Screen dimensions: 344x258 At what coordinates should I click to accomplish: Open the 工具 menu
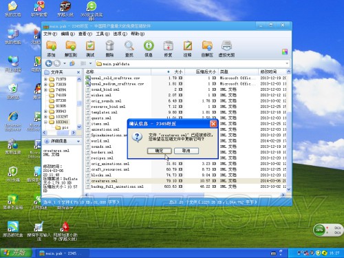103,34
